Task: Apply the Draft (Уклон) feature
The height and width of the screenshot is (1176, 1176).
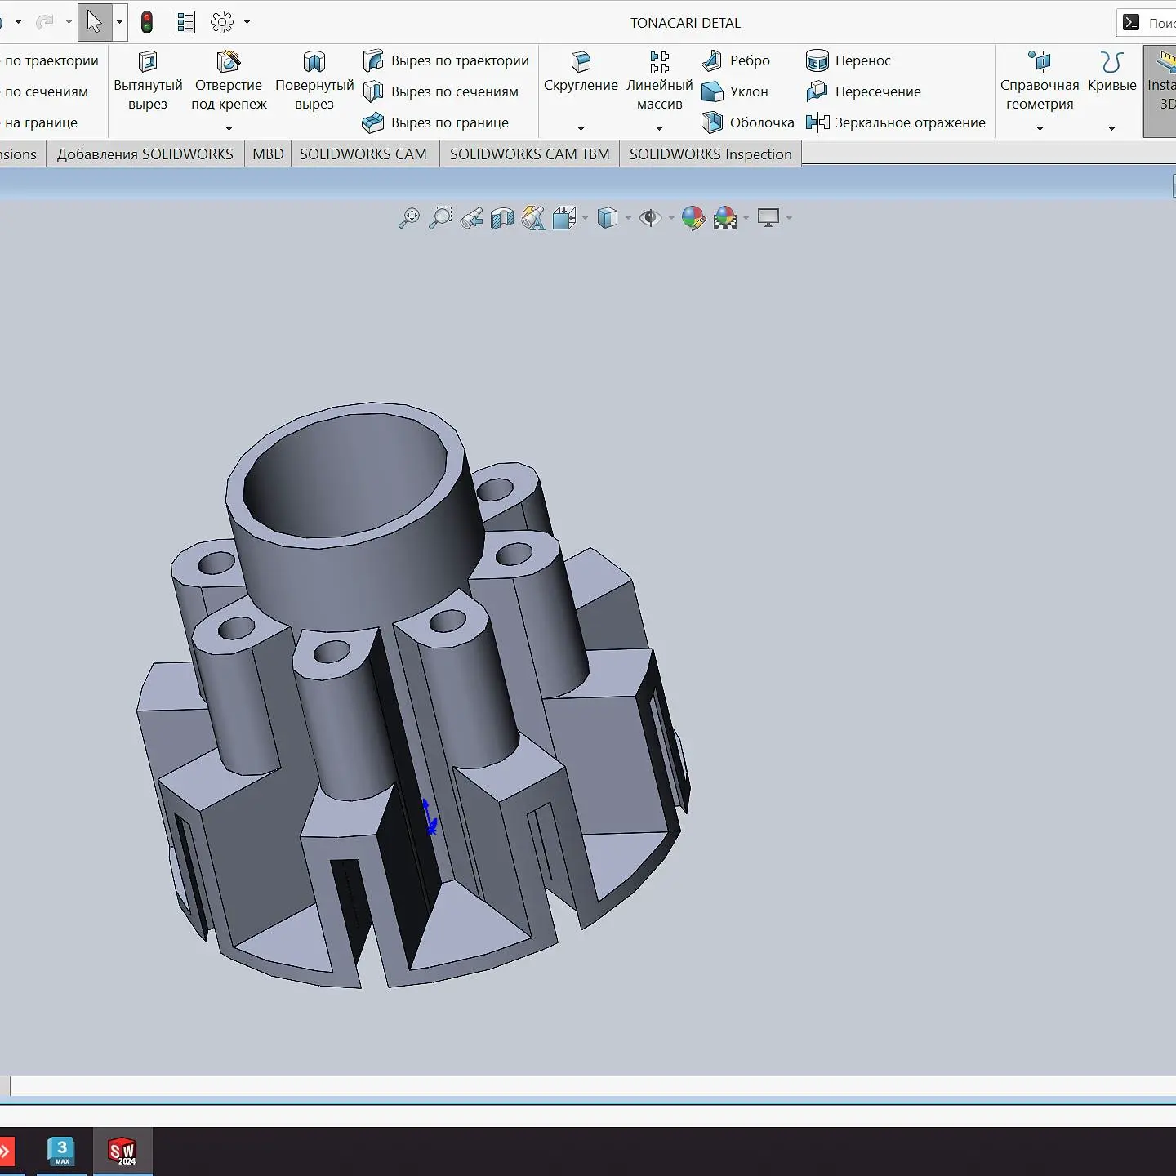Action: tap(735, 91)
